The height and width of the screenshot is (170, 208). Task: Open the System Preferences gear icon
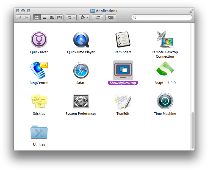click(x=81, y=101)
